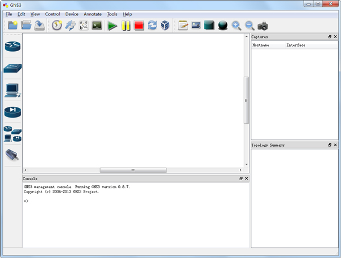Open the Annotate menu
Viewport: 341px width, 258px height.
93,14
